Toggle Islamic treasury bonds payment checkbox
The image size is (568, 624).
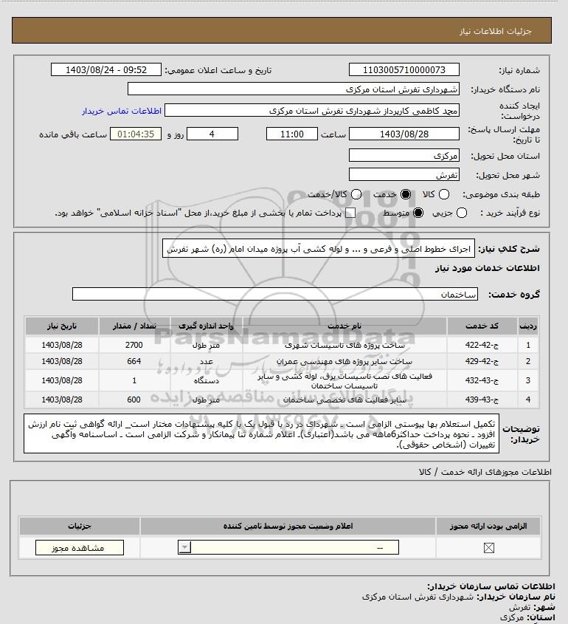(350, 213)
